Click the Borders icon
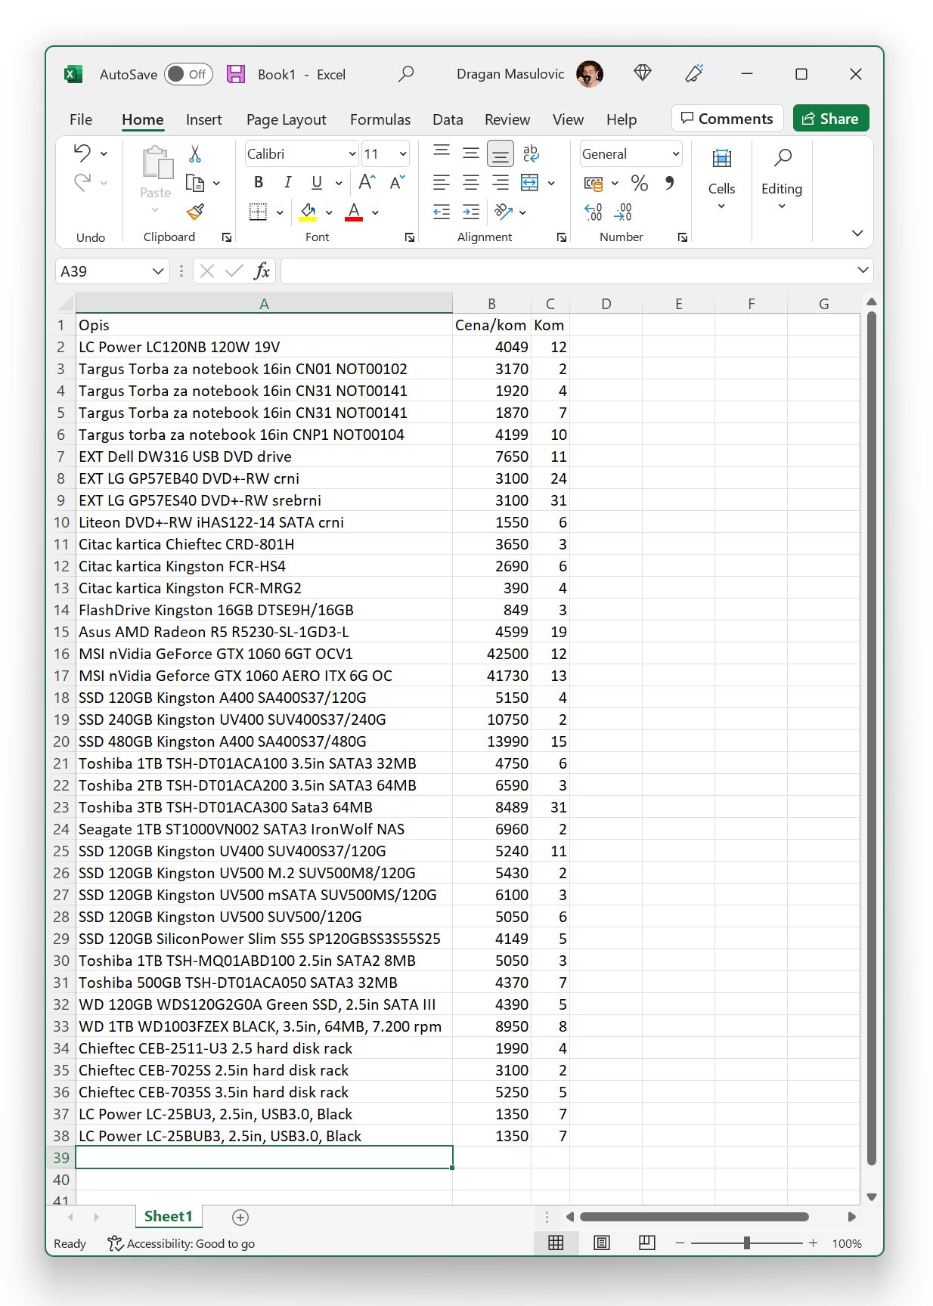Screen dimensions: 933x1306 258,212
